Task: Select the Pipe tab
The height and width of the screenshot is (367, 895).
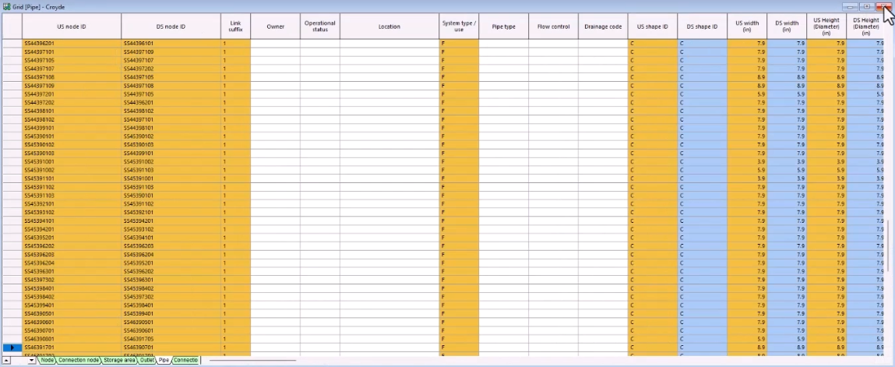Action: point(164,360)
